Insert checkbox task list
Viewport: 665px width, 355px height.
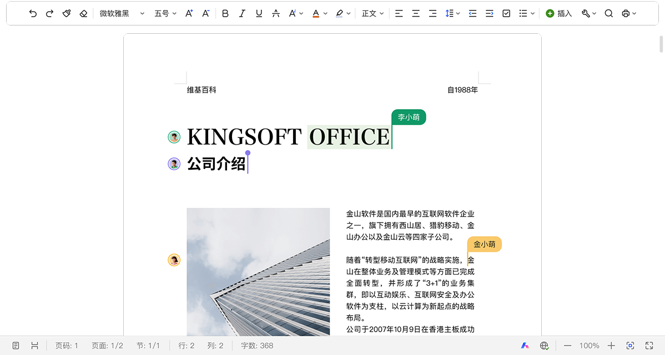coord(506,13)
